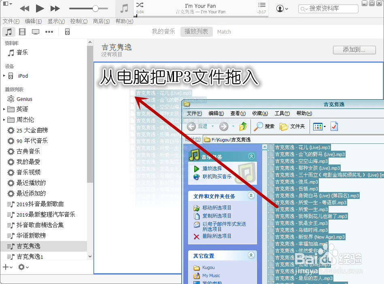Switch to the Music library icon
This screenshot has height=284, width=384.
9,32
